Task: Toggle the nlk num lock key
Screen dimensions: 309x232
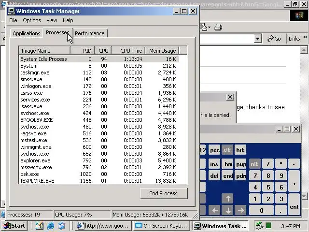Action: tap(254, 164)
